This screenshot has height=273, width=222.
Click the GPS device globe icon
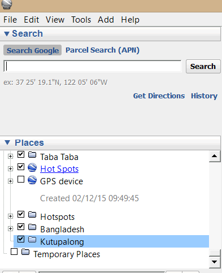[32, 180]
